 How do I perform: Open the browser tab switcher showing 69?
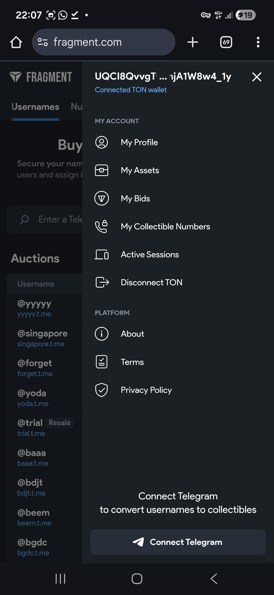(x=226, y=42)
